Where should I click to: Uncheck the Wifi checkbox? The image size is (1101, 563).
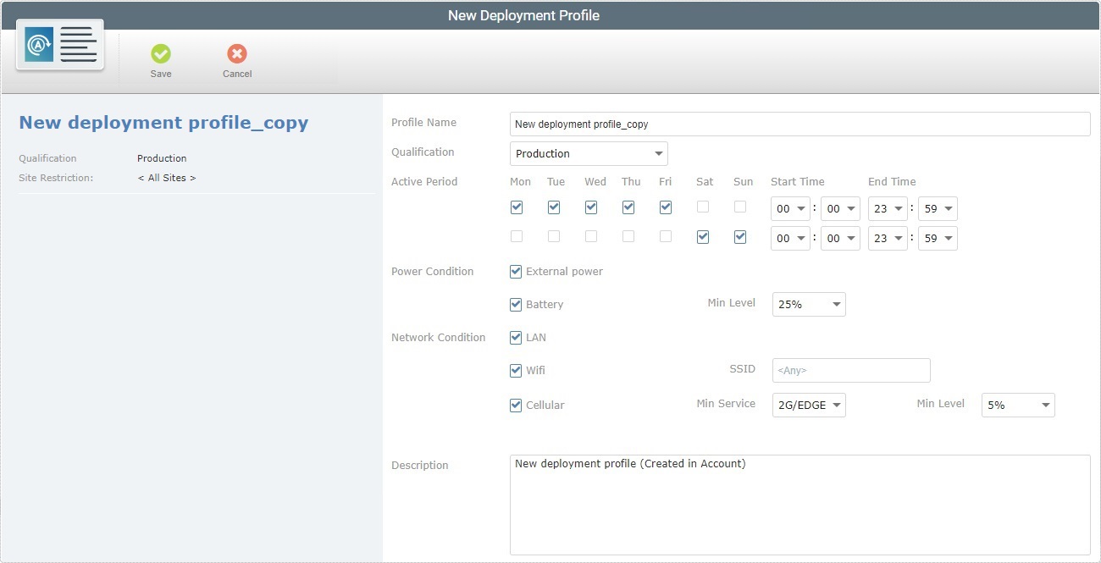pyautogui.click(x=515, y=370)
